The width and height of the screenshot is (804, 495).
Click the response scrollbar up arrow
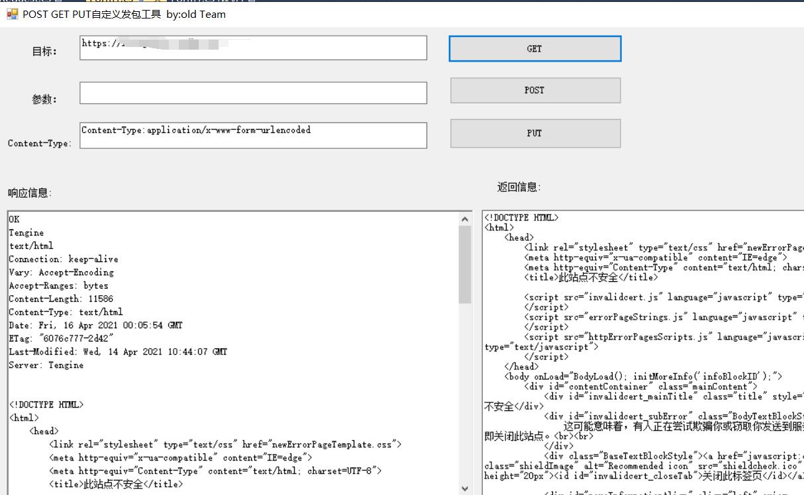pyautogui.click(x=466, y=218)
